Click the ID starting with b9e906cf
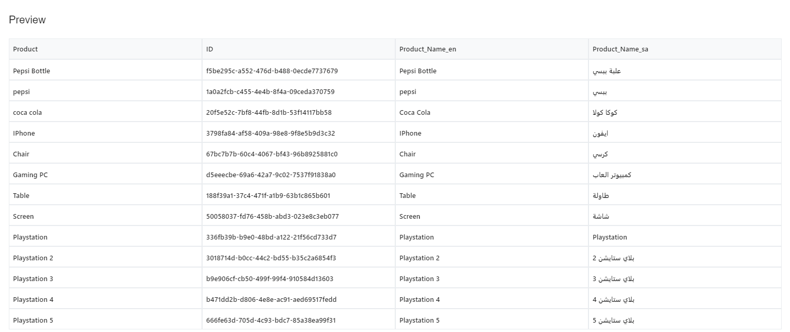 270,279
